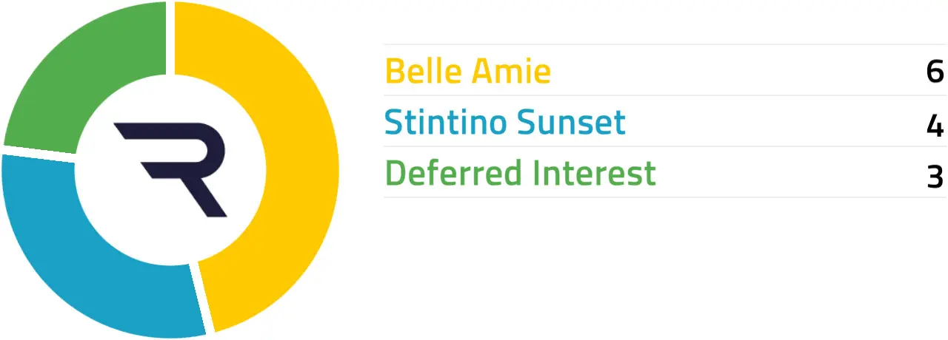Click the white gap between green and yellow segments
The height and width of the screenshot is (340, 948).
pos(170,37)
